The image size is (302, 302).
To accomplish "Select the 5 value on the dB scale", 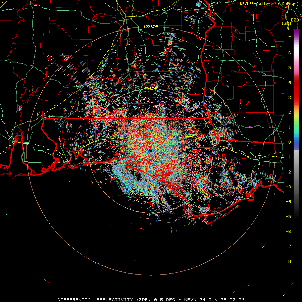I will point(290,67).
